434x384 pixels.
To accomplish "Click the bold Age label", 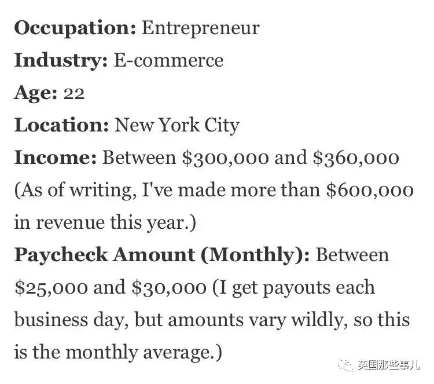I will [x=35, y=93].
